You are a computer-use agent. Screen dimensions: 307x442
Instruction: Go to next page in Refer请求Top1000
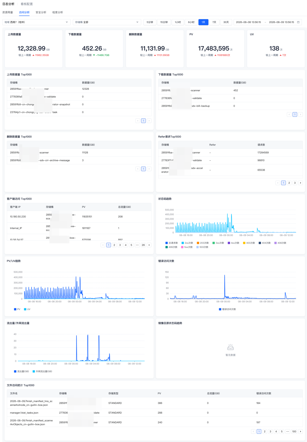click(x=300, y=183)
